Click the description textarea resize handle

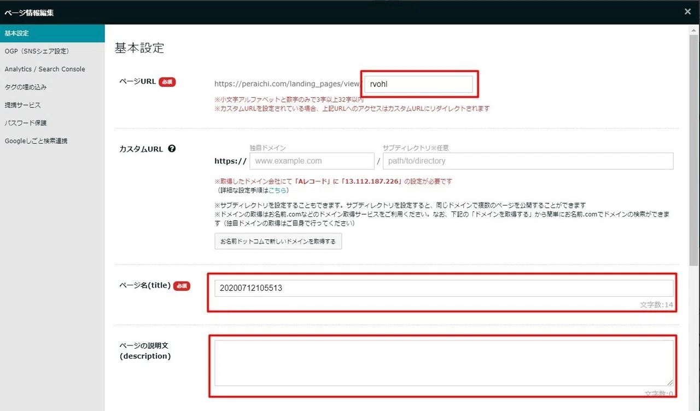click(x=669, y=383)
